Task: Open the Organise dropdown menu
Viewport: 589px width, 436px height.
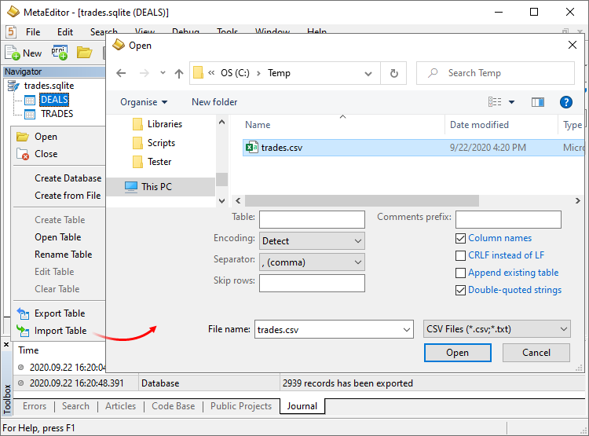Action: coord(144,102)
